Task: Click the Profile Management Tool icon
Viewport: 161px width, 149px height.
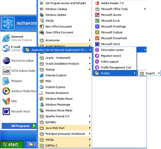Action: (x=97, y=67)
